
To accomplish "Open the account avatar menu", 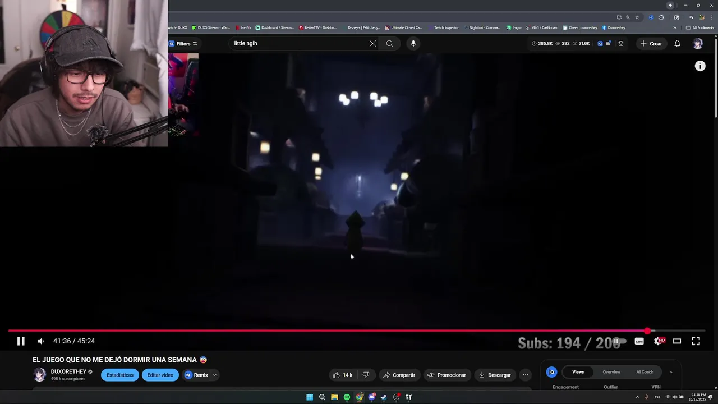I will click(698, 43).
